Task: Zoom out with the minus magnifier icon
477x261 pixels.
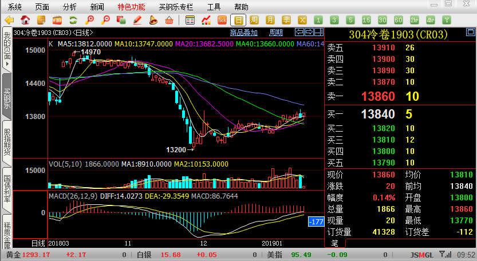Action: [105, 20]
